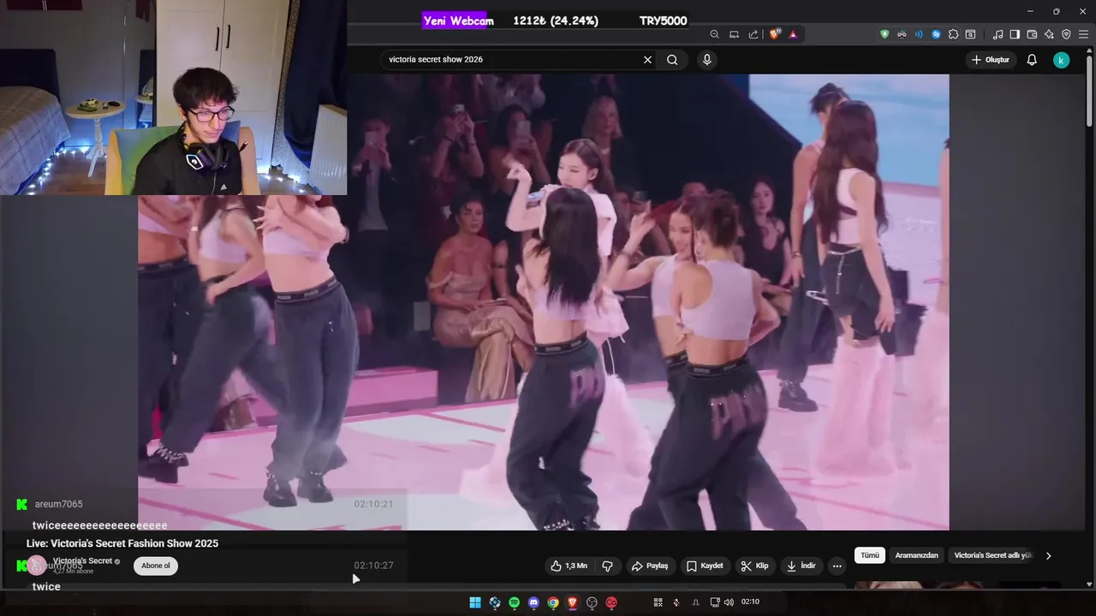Image resolution: width=1096 pixels, height=616 pixels.
Task: Open the blue diamond app in taskbar
Action: coord(495,602)
